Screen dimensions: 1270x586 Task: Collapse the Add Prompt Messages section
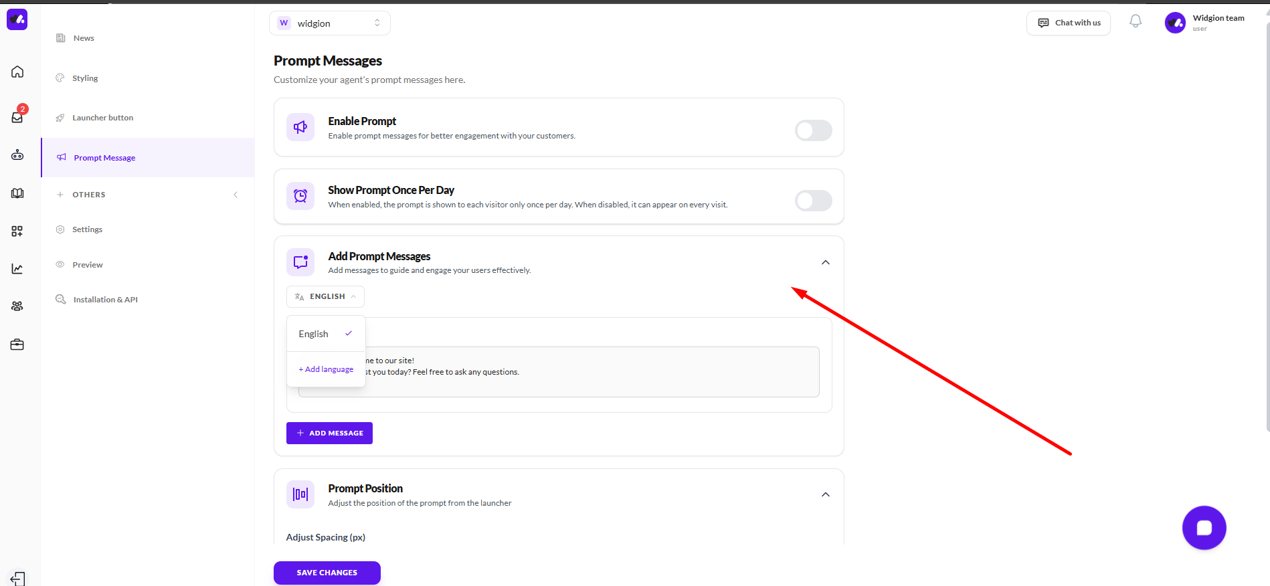[x=826, y=262]
